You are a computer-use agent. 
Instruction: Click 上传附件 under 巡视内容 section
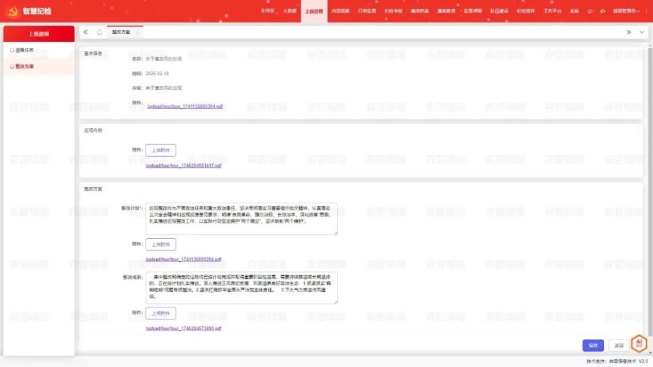[161, 150]
